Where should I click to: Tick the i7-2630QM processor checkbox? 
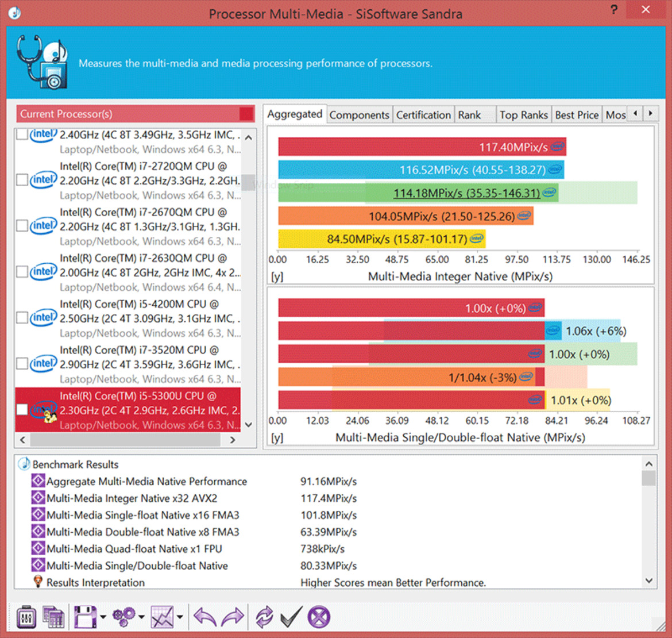(22, 272)
